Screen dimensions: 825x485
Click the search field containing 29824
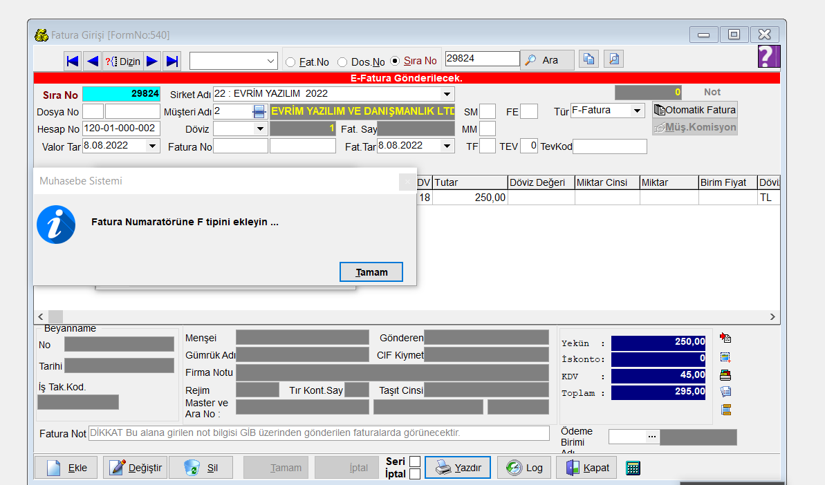click(x=482, y=58)
